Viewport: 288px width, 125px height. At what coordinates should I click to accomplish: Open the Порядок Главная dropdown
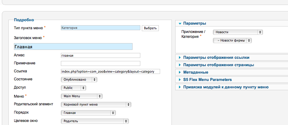click(x=88, y=113)
